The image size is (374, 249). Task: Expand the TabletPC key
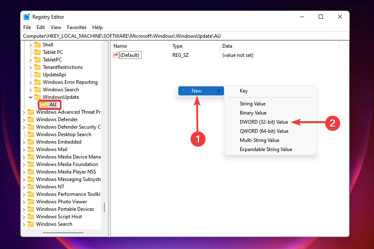(x=30, y=60)
